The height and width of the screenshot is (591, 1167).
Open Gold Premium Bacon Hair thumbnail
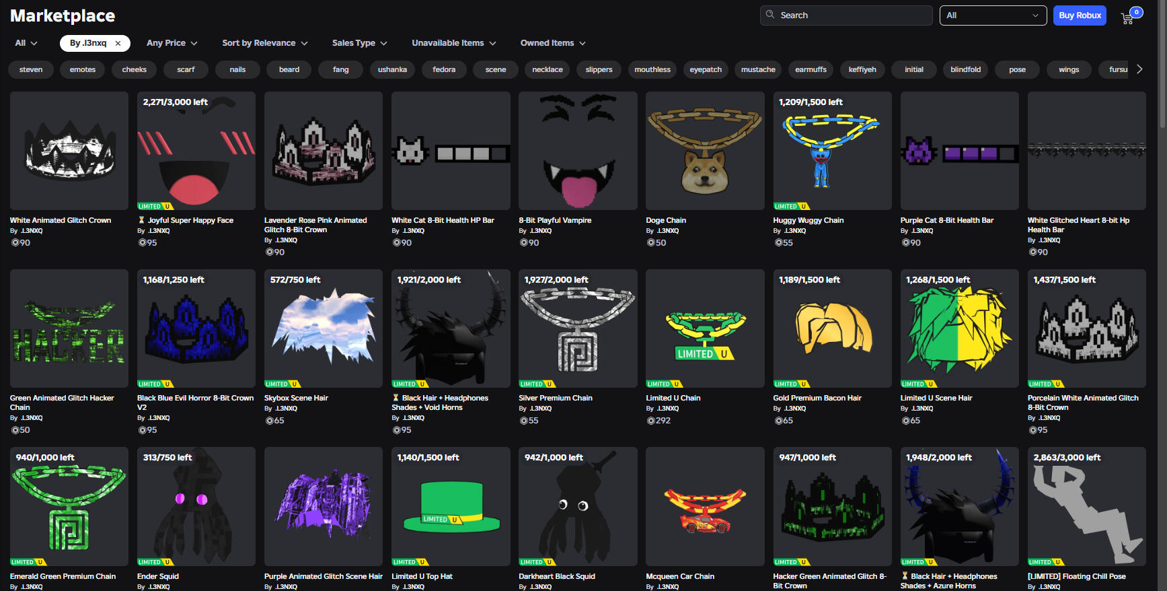coord(832,328)
